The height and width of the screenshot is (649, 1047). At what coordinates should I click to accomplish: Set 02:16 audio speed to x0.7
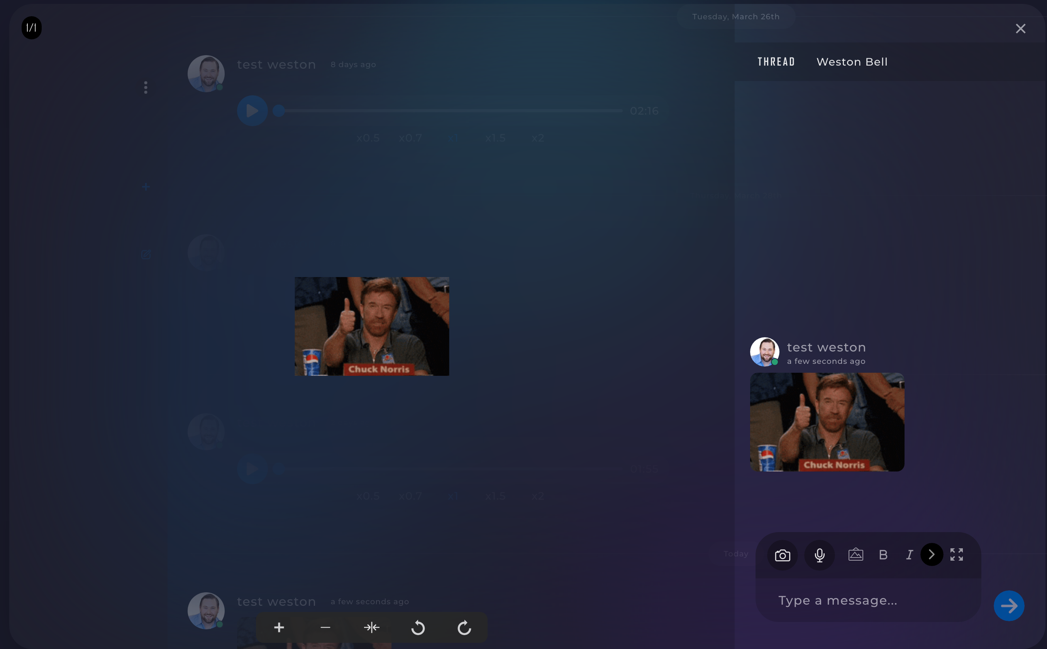click(410, 138)
